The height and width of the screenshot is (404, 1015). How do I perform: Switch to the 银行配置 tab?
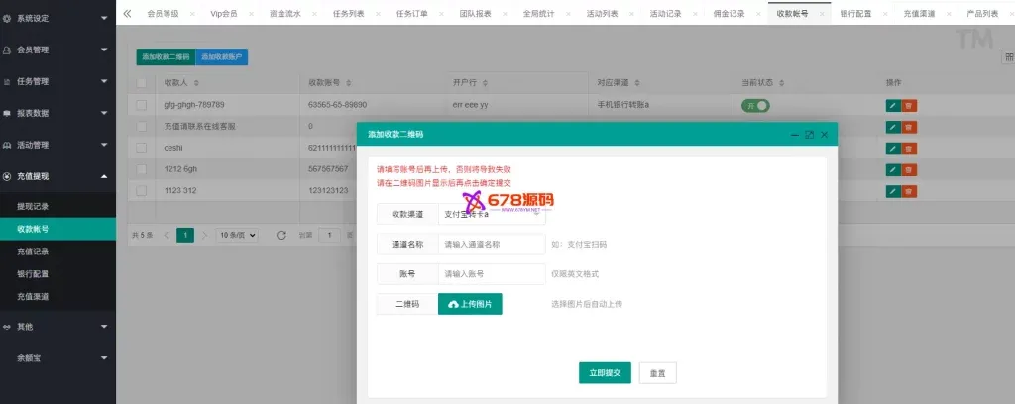tap(855, 15)
